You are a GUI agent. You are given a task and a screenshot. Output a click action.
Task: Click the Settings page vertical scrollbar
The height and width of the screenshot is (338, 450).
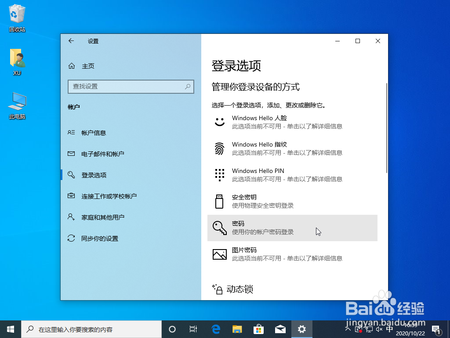click(387, 128)
